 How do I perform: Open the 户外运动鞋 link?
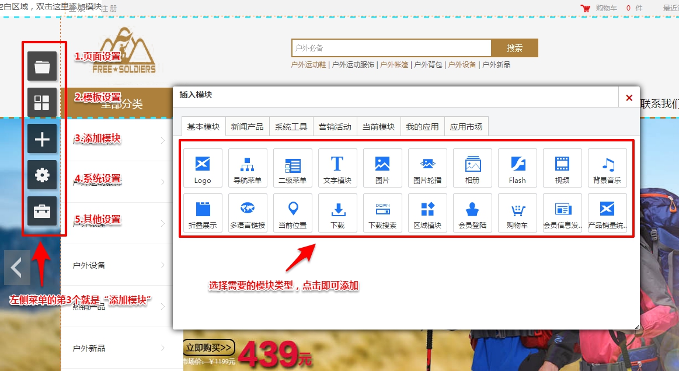(309, 65)
